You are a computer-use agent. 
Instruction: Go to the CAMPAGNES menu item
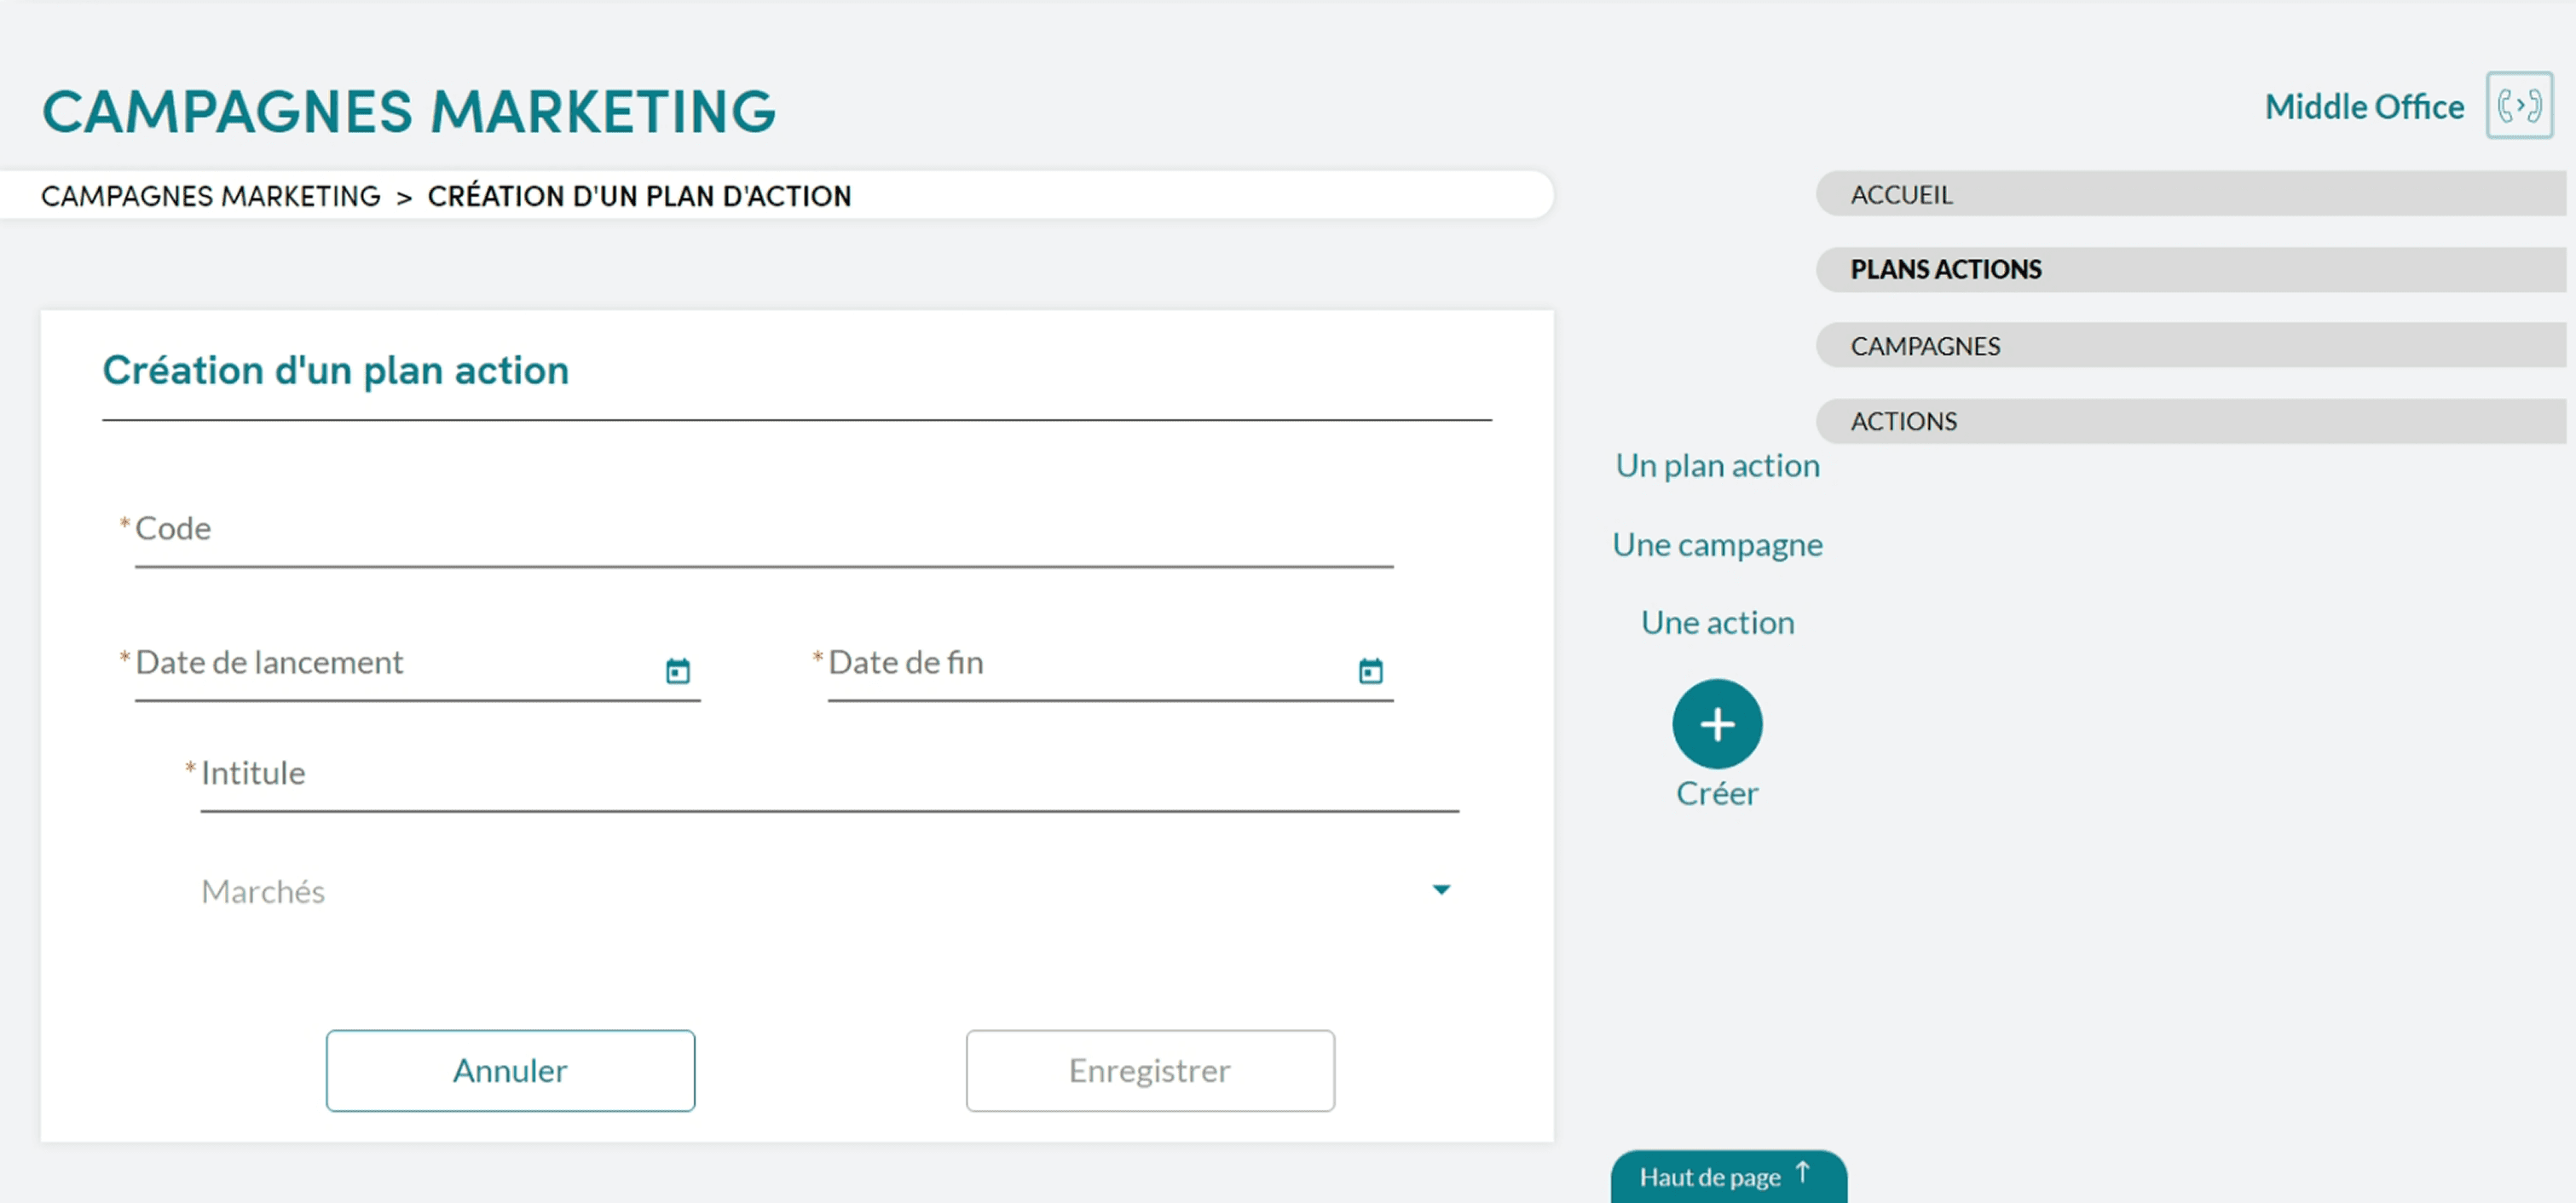[x=1924, y=347]
